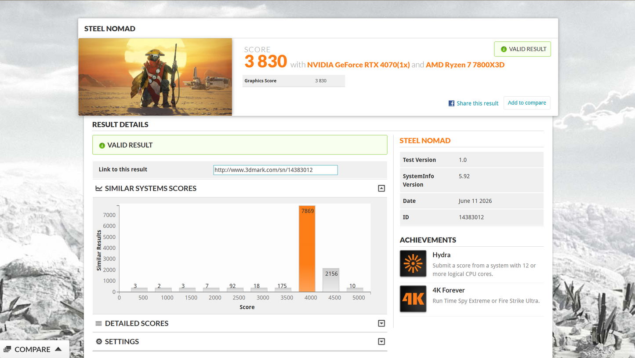Image resolution: width=635 pixels, height=358 pixels.
Task: Click the Graphics Score label
Action: (260, 81)
